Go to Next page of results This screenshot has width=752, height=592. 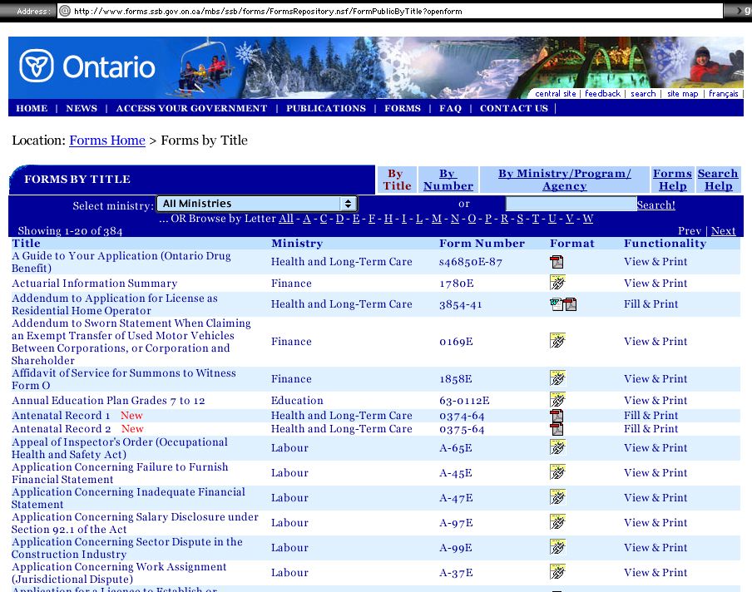pos(723,231)
